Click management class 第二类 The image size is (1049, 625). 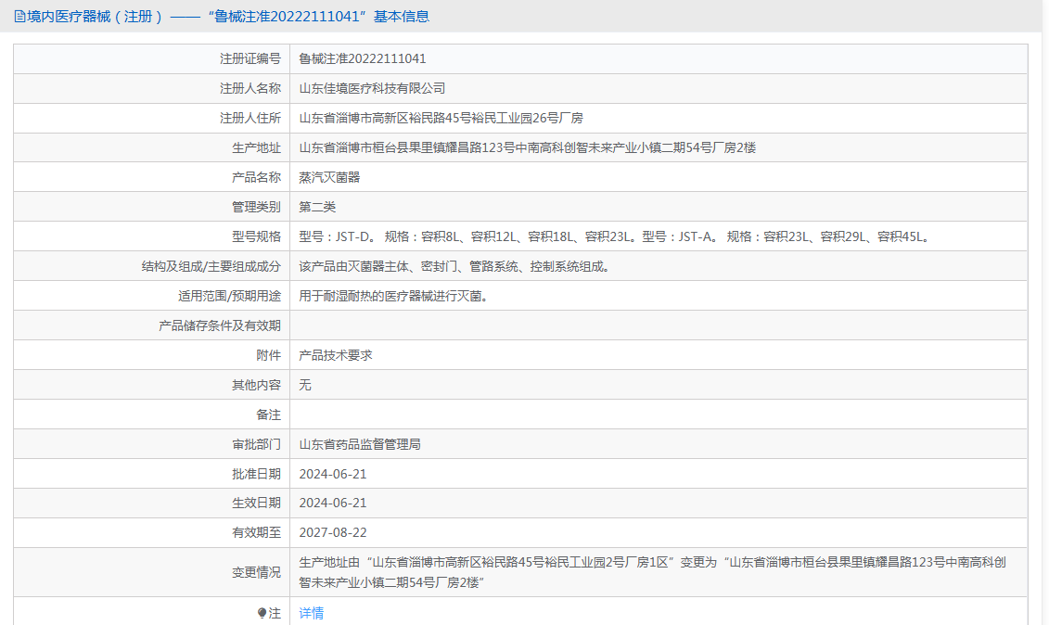(x=317, y=208)
